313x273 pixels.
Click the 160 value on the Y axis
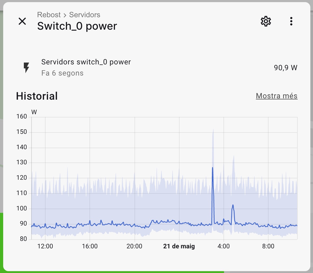coord(22,117)
